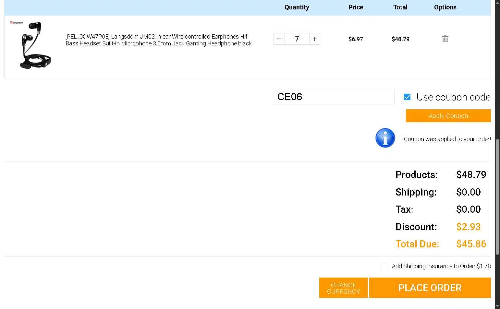
Task: Delete the Langsdom earphones from cart
Action: pyautogui.click(x=445, y=39)
